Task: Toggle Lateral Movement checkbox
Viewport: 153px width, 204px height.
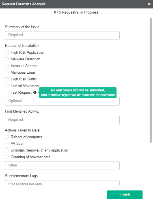Action: (x=7, y=86)
